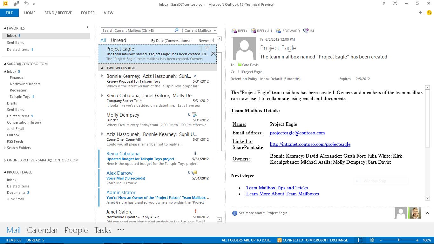434x244 pixels.
Task: Click the blonde woman contact photo
Action: coord(415,213)
